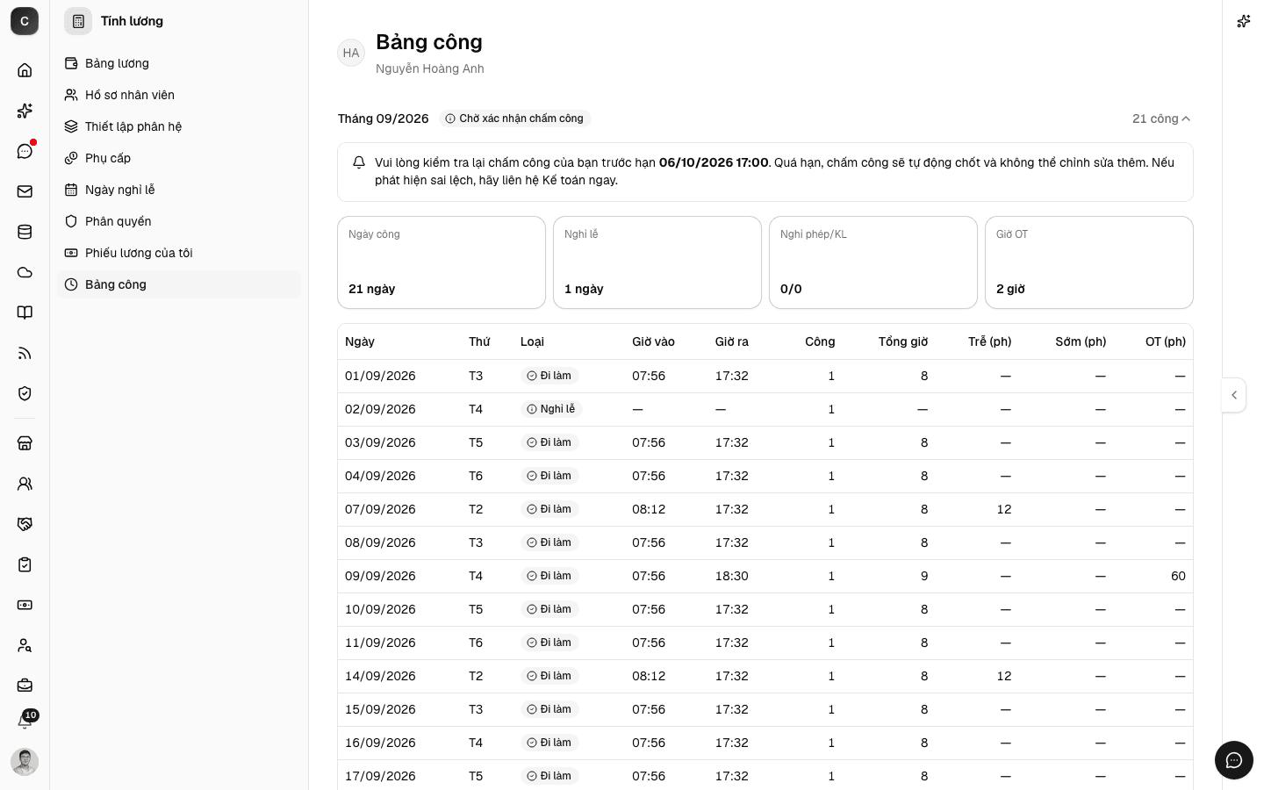The width and height of the screenshot is (1264, 790).
Task: Open the user profile photo in the left rail
Action: pos(25,762)
